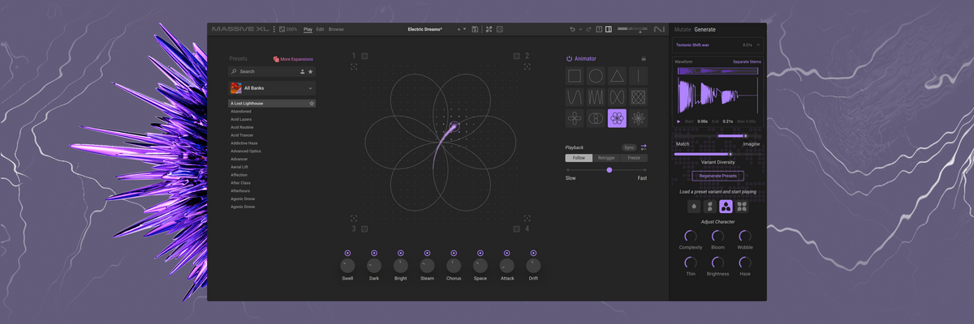Toggle the macro assign ring above Bright
The width and height of the screenshot is (974, 324).
tap(400, 254)
